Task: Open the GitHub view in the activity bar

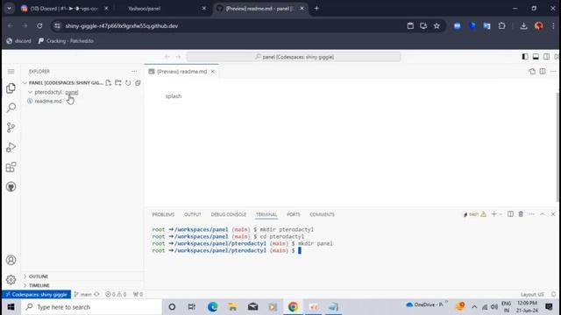Action: tap(11, 186)
